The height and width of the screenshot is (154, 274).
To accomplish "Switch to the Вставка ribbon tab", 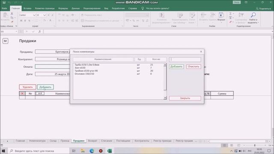I will click(x=27, y=9).
